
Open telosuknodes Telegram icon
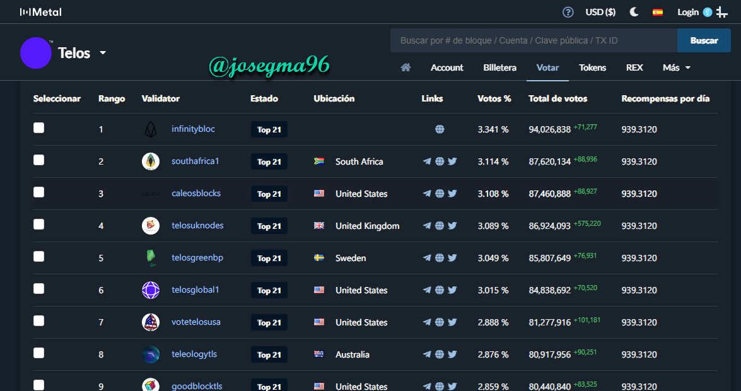427,226
